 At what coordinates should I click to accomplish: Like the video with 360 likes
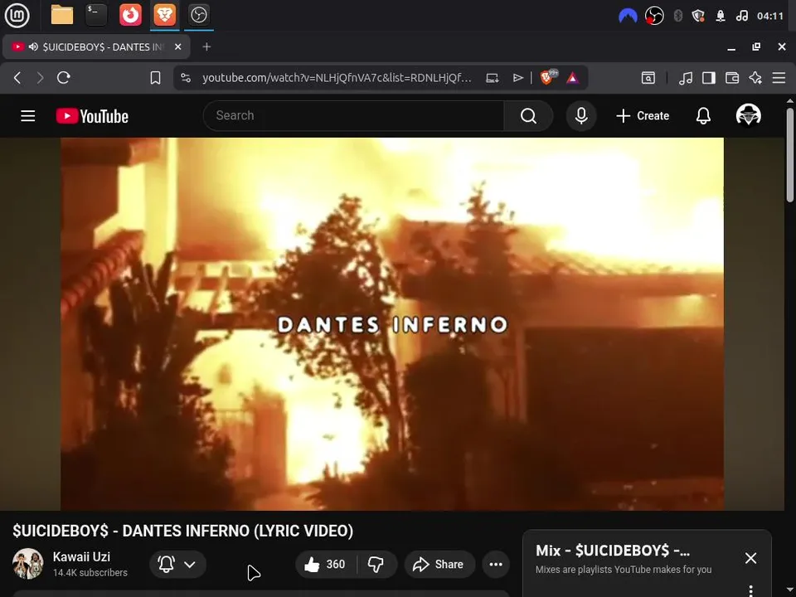point(325,564)
